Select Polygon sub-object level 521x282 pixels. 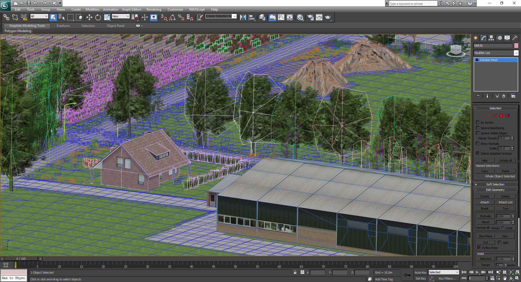501,116
